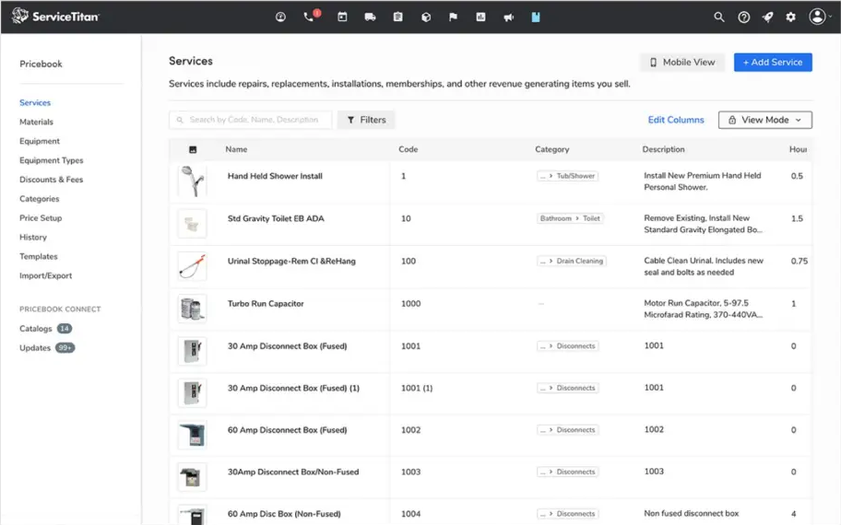The width and height of the screenshot is (841, 525).
Task: Click Non fused disconnect box description
Action: pos(692,513)
